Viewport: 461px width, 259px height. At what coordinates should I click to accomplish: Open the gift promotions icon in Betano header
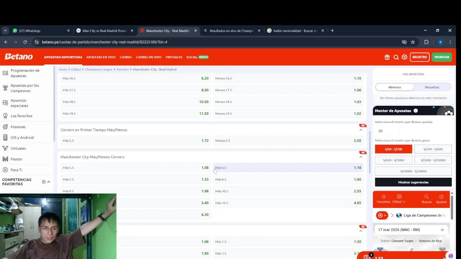point(387,57)
